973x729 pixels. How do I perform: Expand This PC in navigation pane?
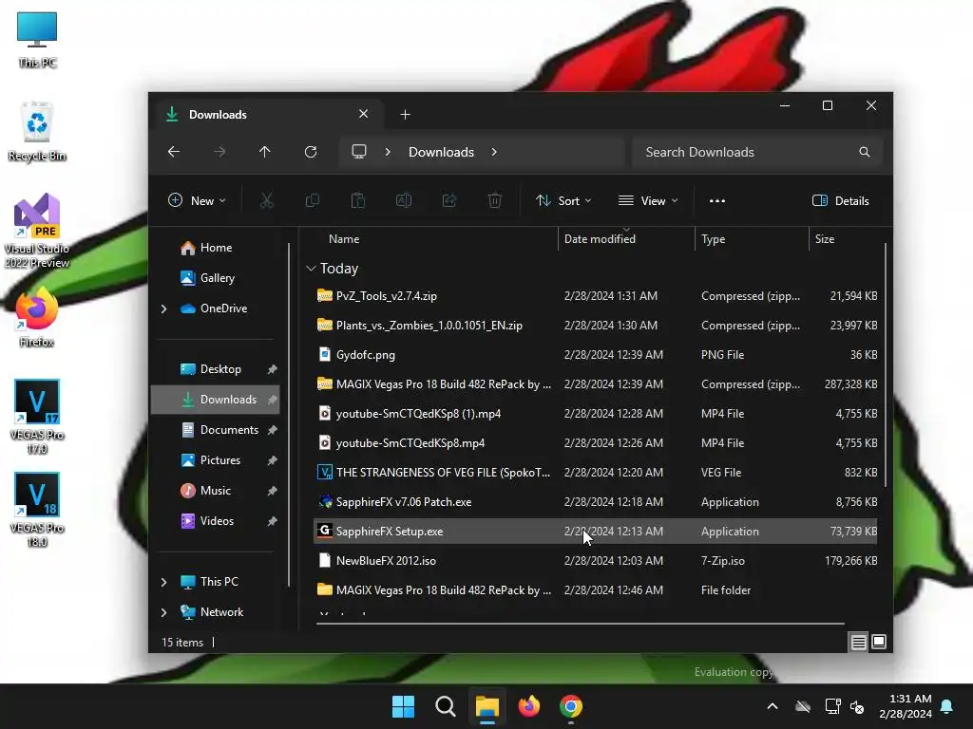pyautogui.click(x=163, y=582)
